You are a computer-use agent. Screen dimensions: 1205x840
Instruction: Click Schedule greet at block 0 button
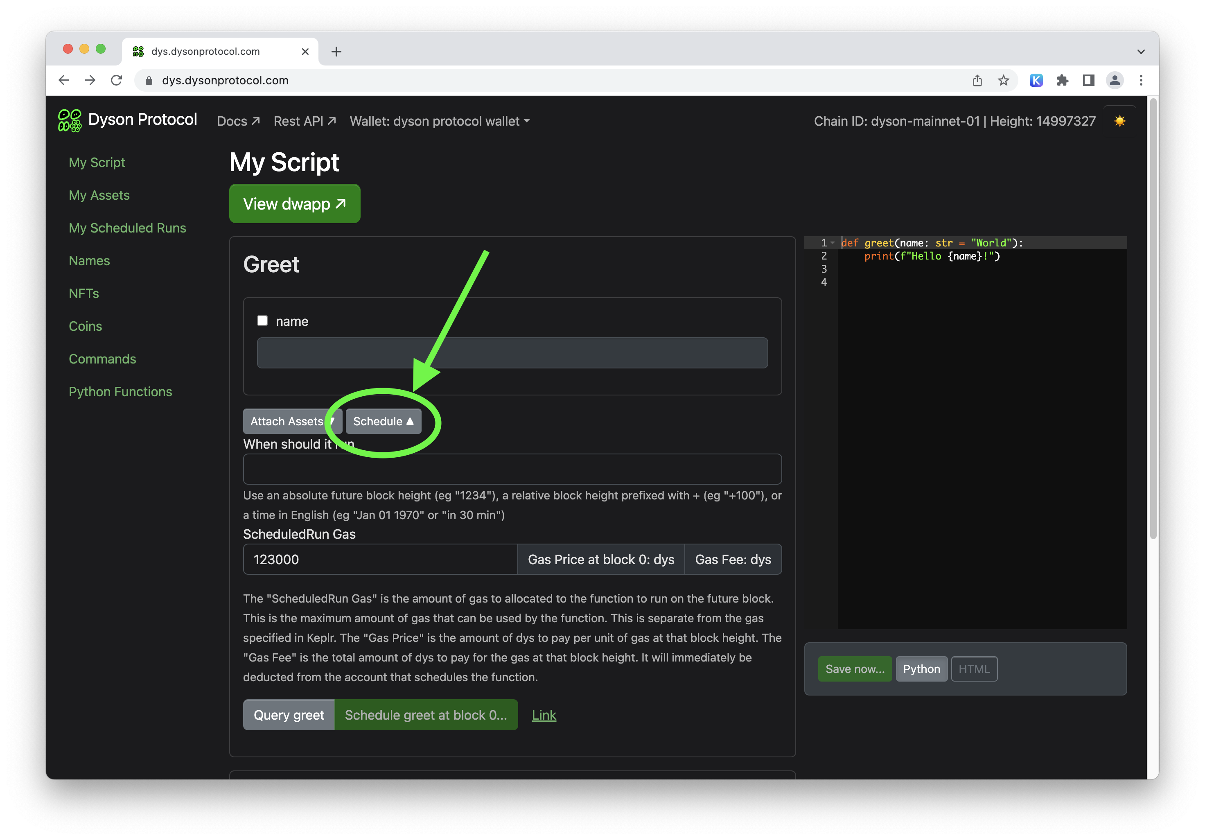[x=426, y=715]
